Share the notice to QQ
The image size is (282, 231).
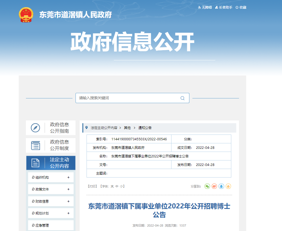221,186
